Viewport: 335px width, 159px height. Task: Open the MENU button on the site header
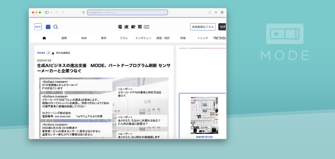(38, 27)
